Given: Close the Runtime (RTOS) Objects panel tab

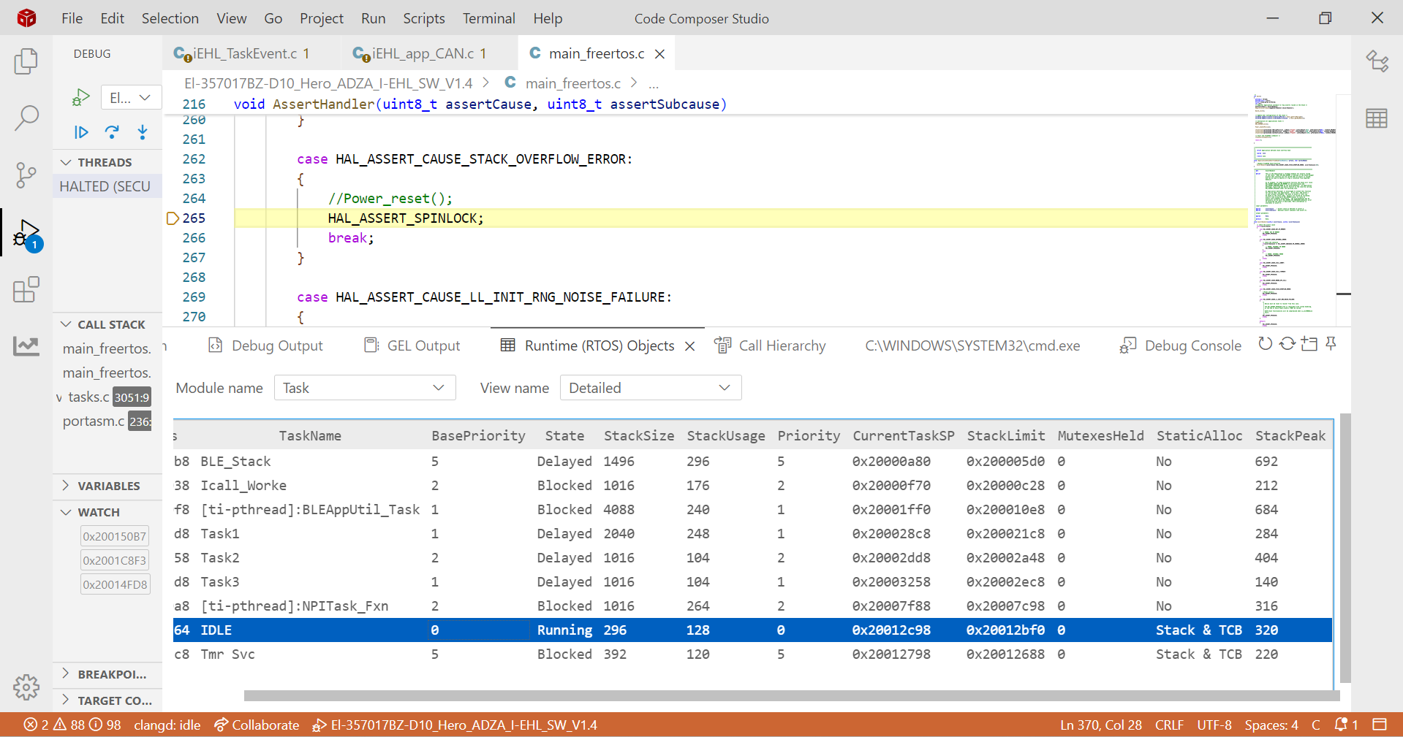Looking at the screenshot, I should (x=689, y=346).
